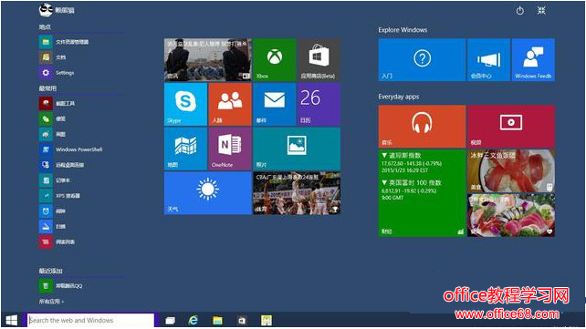Open the News tile with police photo
Image resolution: width=586 pixels, height=329 pixels.
click(x=208, y=59)
